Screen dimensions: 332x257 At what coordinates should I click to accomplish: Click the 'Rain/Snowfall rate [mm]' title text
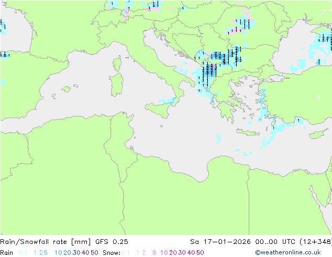coord(46,242)
